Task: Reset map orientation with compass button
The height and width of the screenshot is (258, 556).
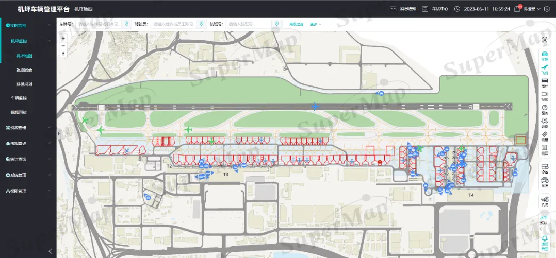Action: click(63, 54)
